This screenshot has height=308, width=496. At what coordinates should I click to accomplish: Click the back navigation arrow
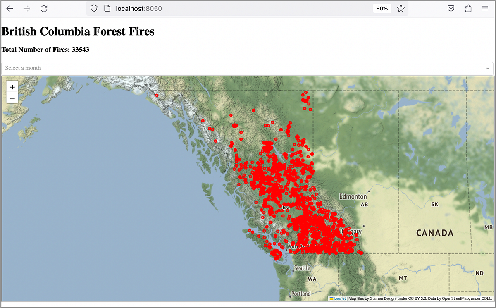(x=10, y=8)
